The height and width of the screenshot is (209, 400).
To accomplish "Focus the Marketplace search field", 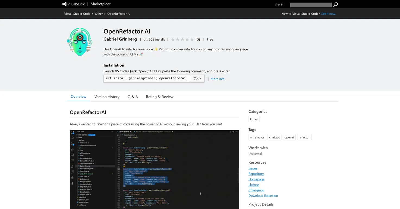I will pos(311,5).
